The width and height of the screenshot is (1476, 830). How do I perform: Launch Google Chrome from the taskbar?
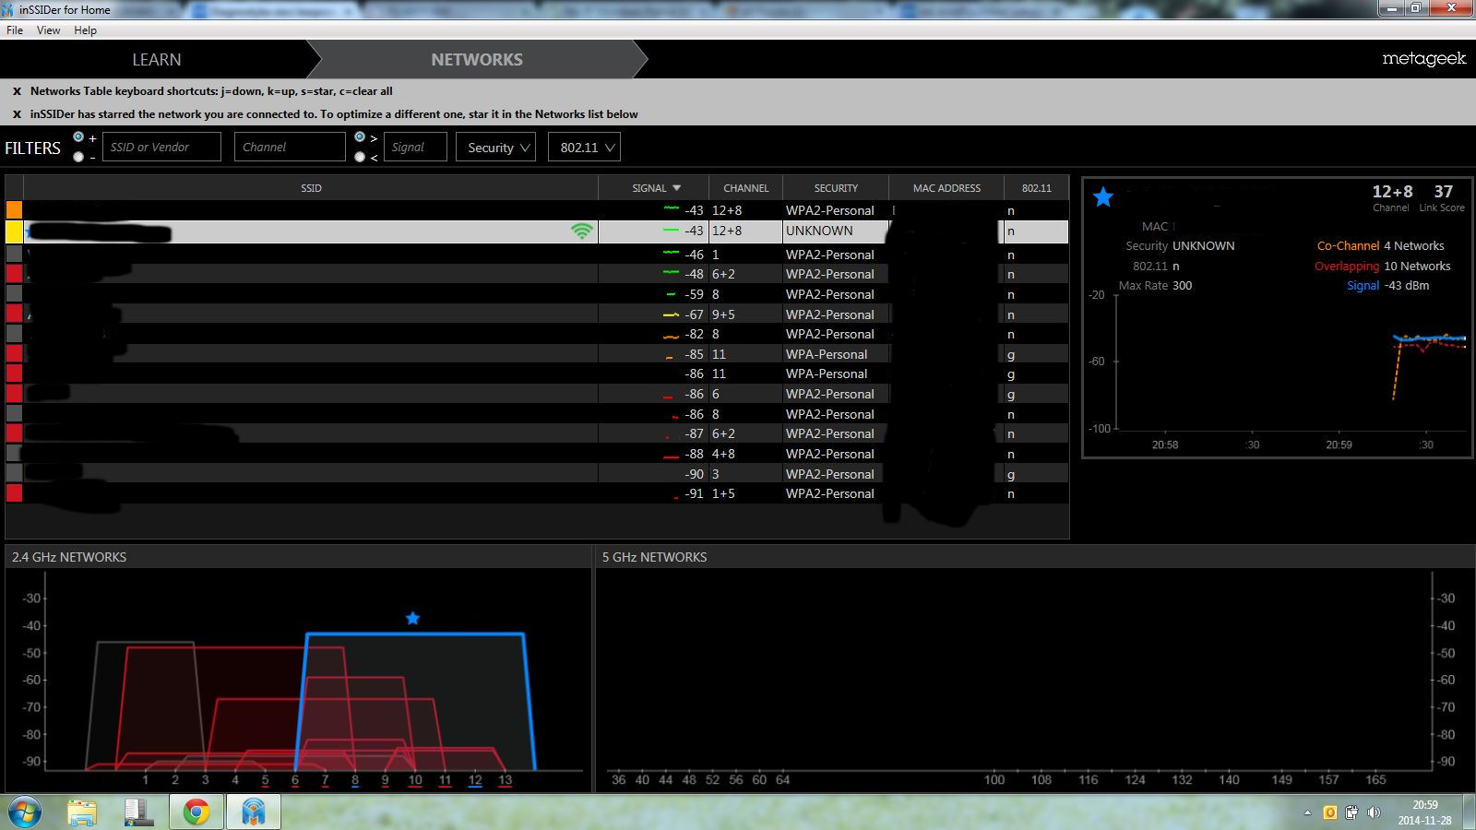196,812
